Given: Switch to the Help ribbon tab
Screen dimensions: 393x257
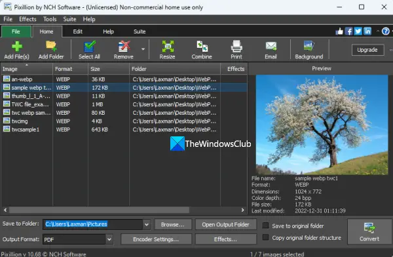Looking at the screenshot, I should point(108,31).
